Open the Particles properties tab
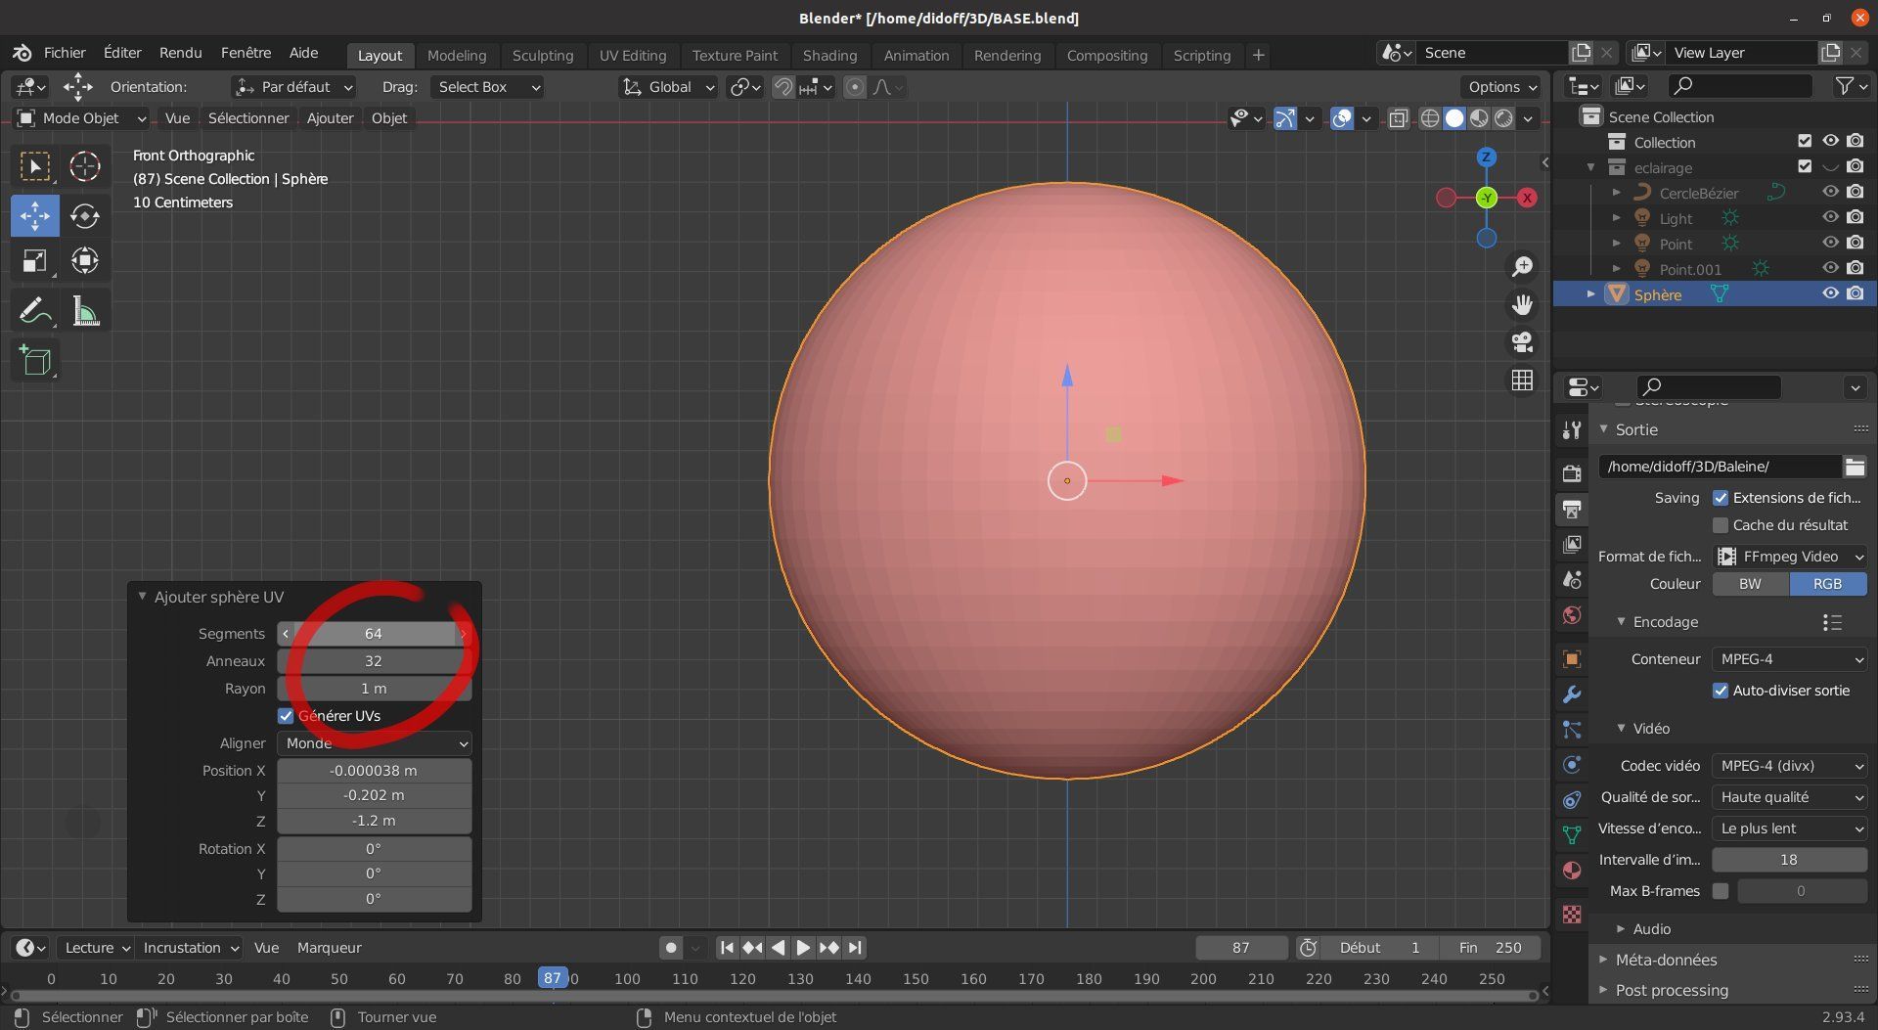The width and height of the screenshot is (1878, 1030). pyautogui.click(x=1572, y=729)
